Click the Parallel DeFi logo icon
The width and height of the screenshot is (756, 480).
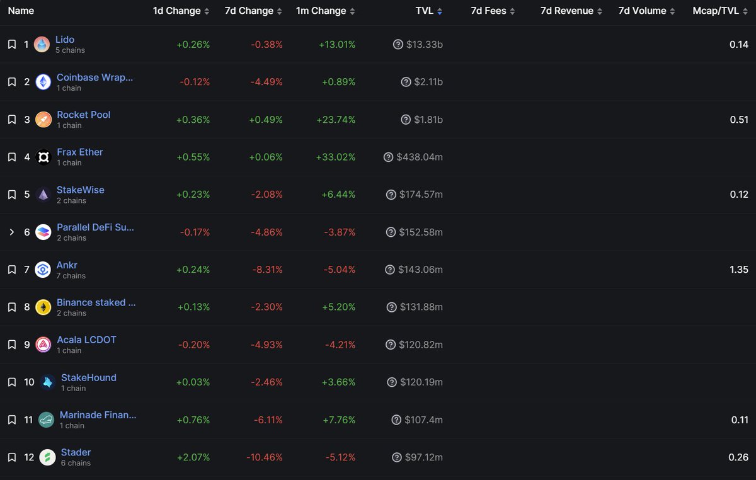(x=43, y=232)
